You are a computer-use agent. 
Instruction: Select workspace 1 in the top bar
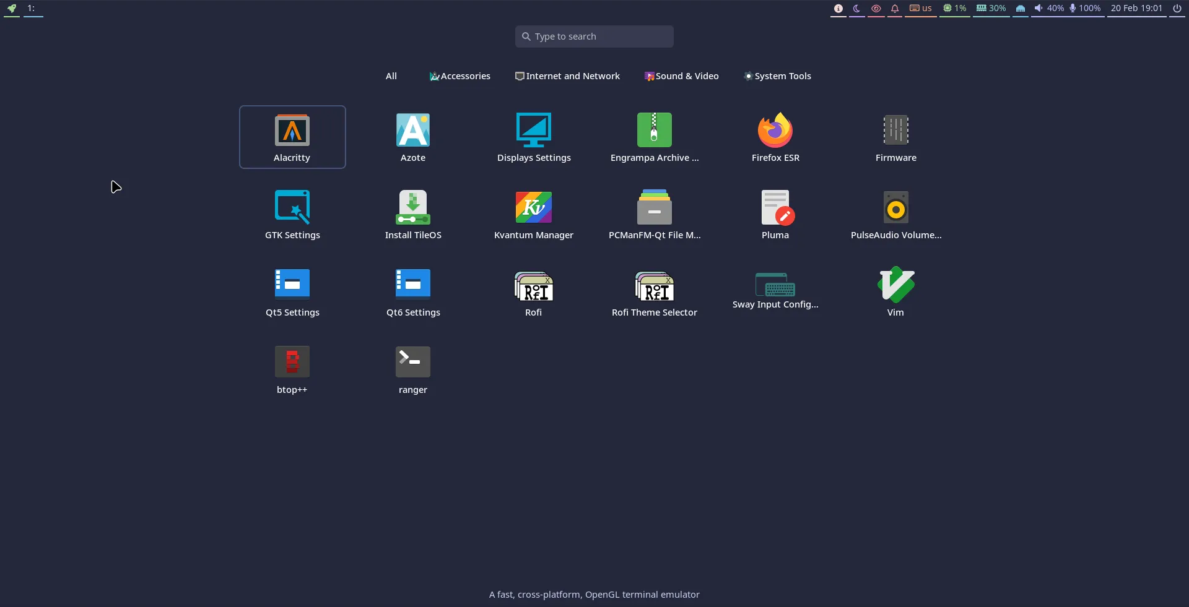point(33,9)
